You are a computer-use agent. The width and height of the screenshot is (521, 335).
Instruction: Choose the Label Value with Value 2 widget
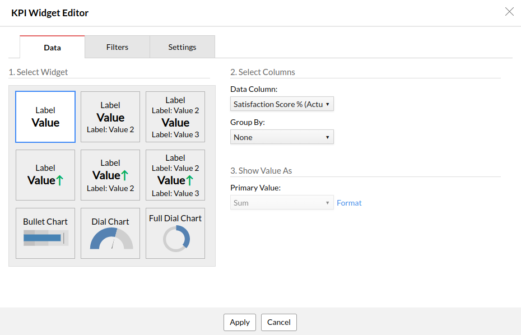point(110,117)
